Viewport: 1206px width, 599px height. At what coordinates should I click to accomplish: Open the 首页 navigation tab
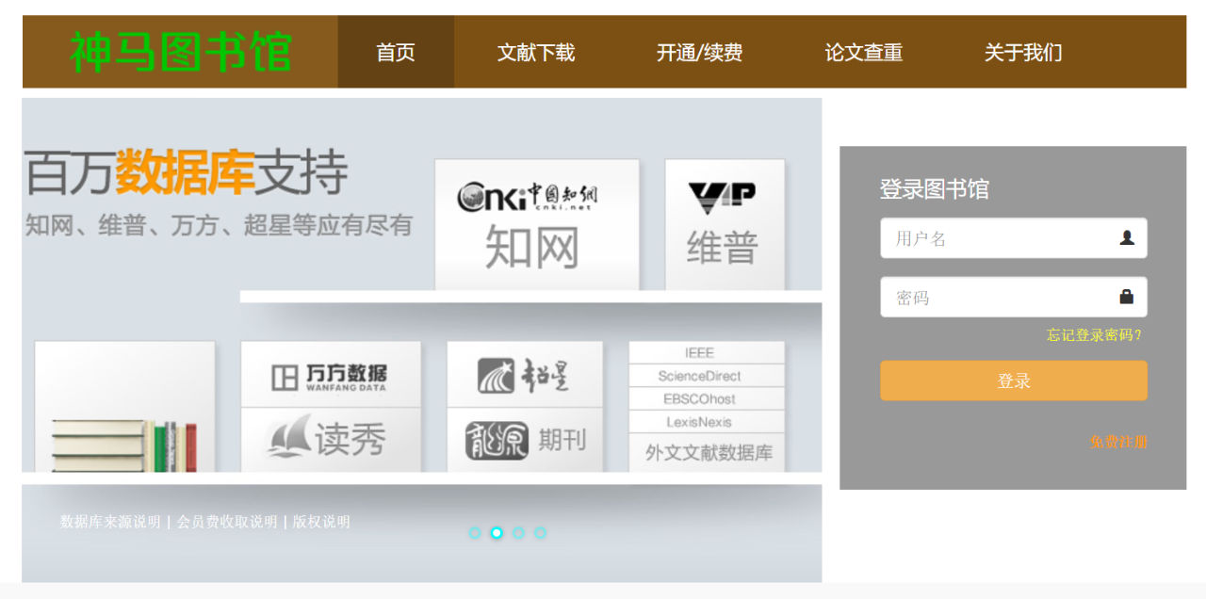(396, 52)
